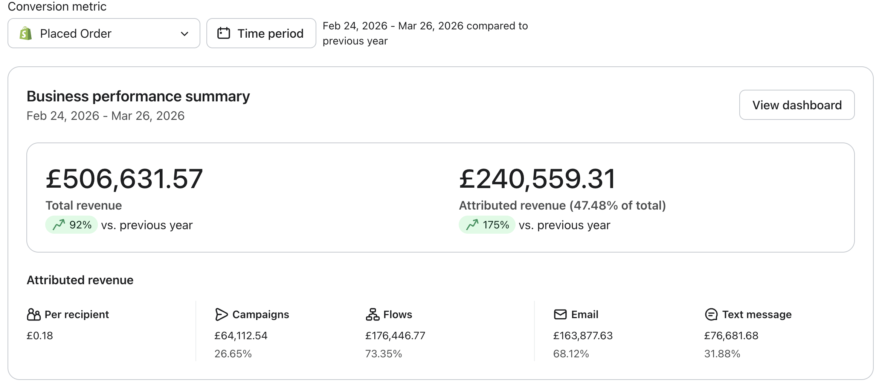879x389 pixels.
Task: Click the Conversion metric label
Action: click(x=57, y=6)
